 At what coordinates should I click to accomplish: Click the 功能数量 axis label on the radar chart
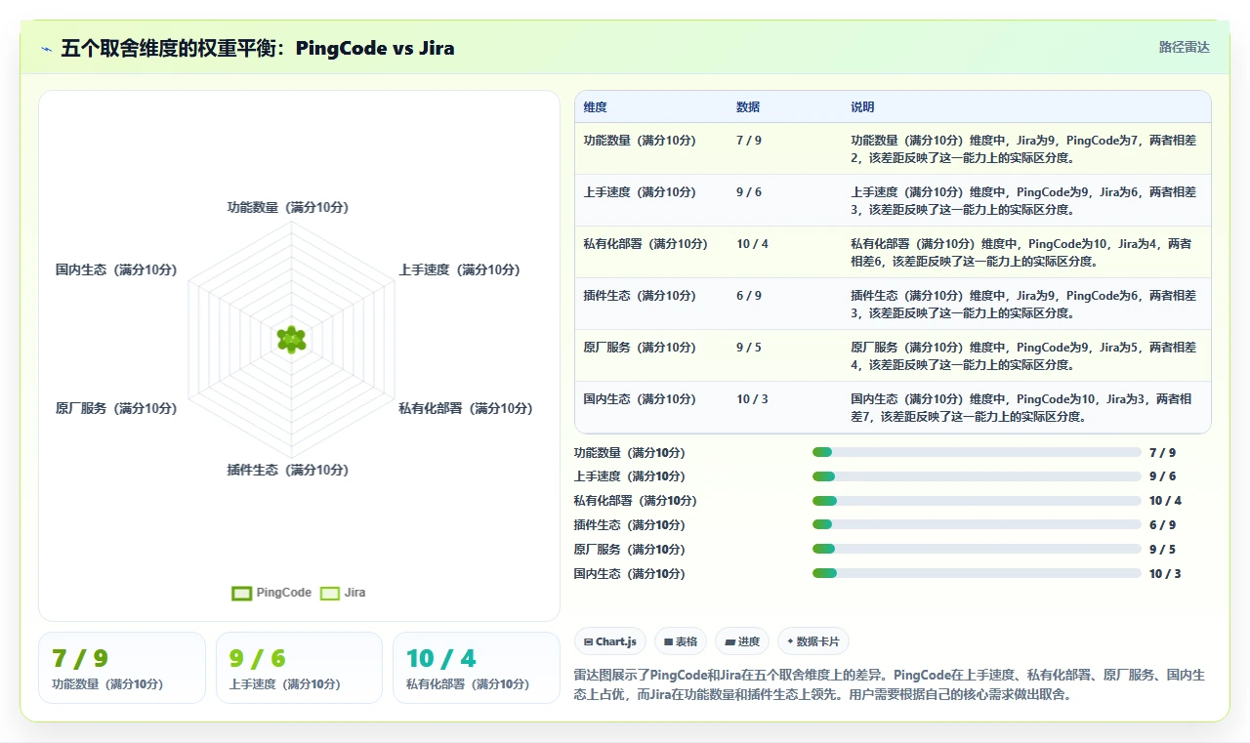(x=288, y=207)
